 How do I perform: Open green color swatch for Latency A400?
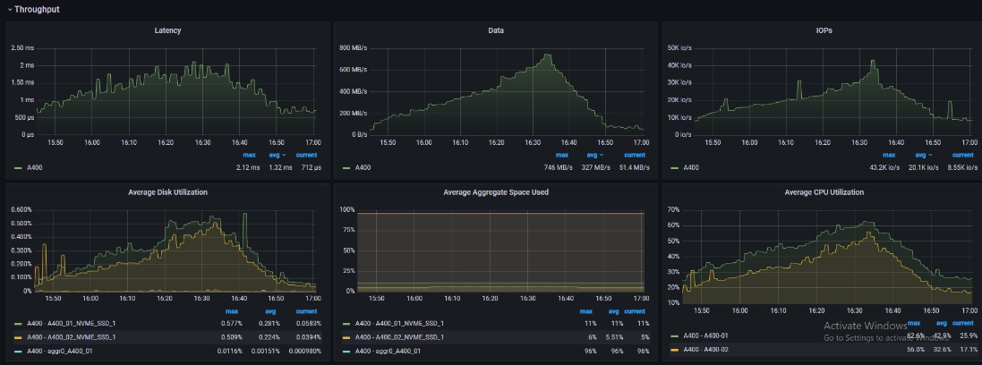click(17, 168)
